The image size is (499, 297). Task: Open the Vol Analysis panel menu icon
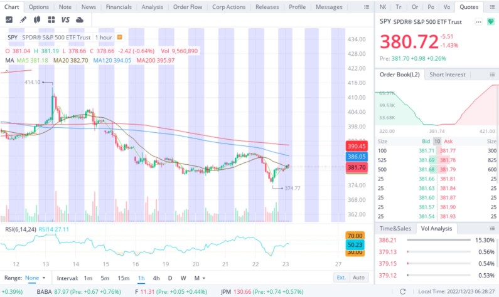coord(492,228)
